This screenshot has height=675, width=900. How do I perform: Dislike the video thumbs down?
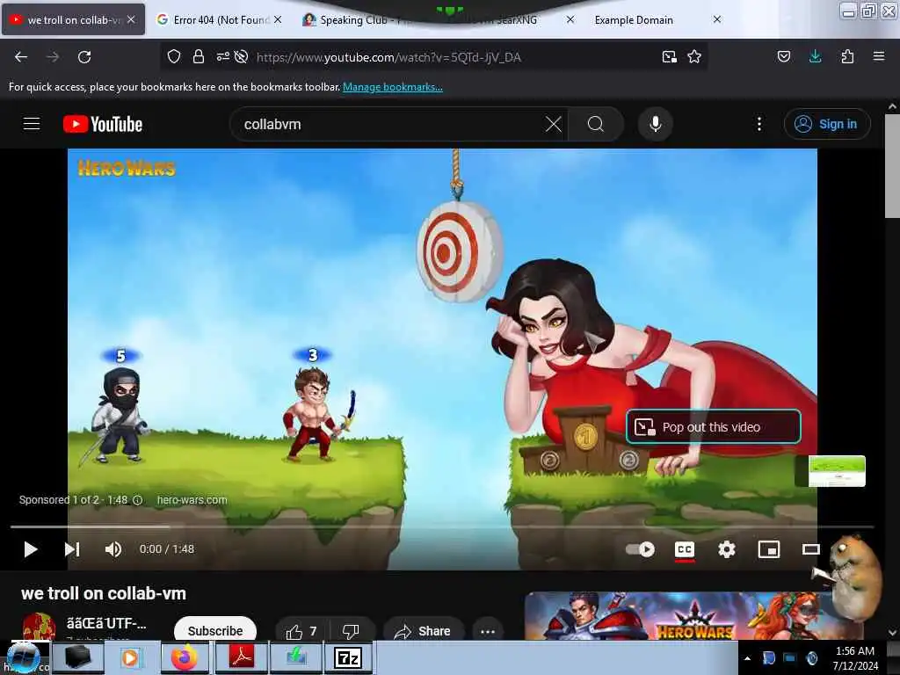coord(351,631)
